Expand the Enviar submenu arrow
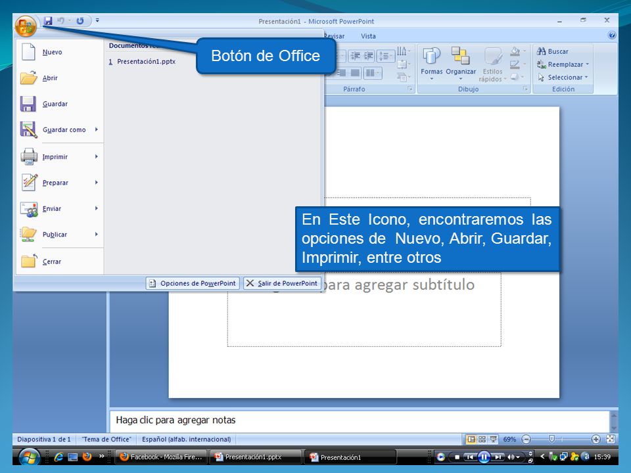Image resolution: width=631 pixels, height=473 pixels. click(97, 208)
